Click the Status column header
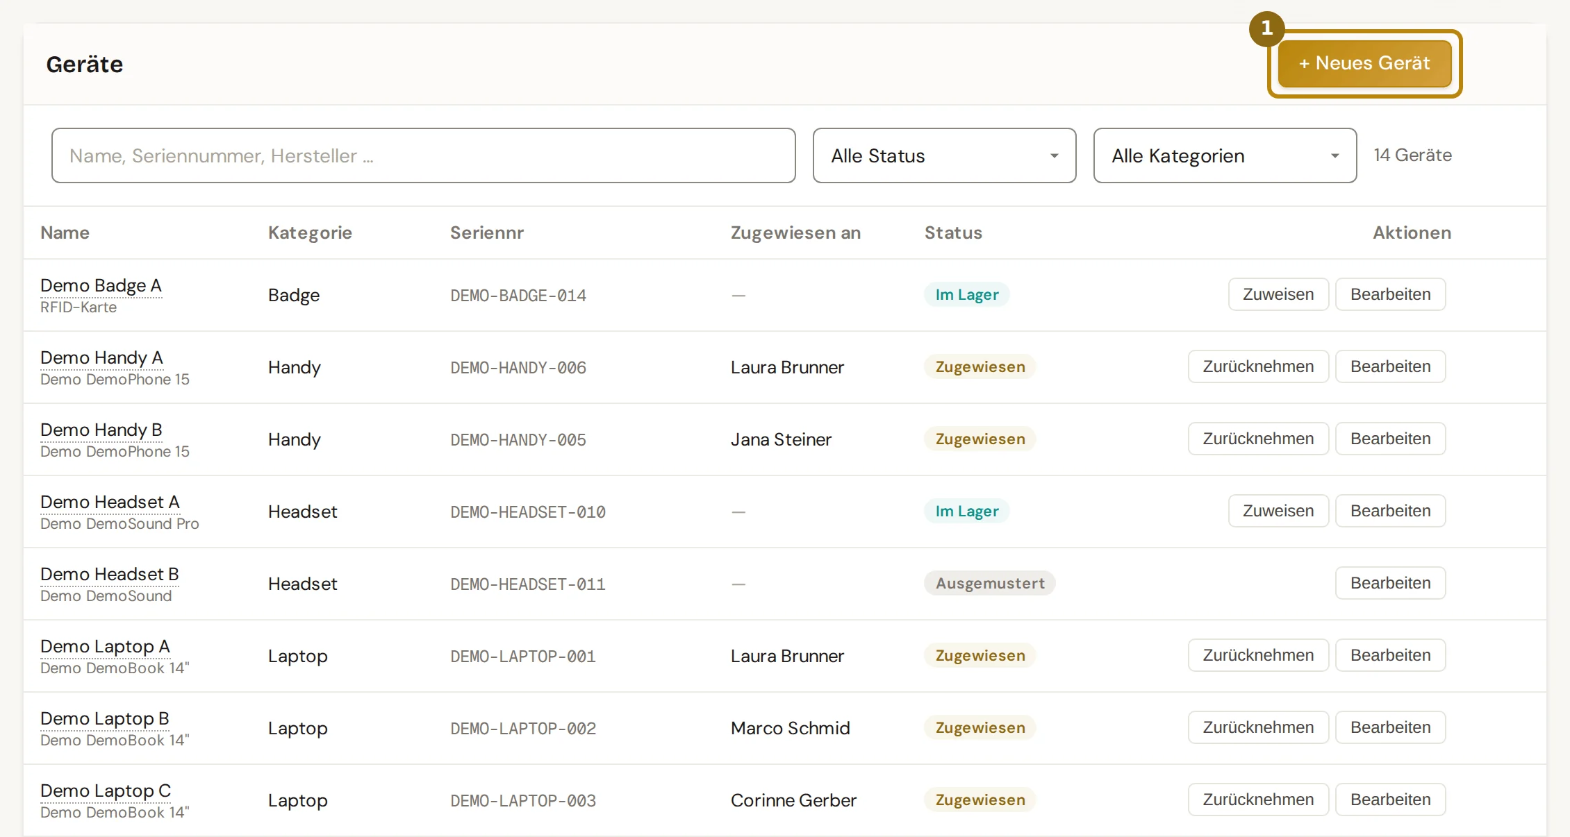 (x=953, y=232)
